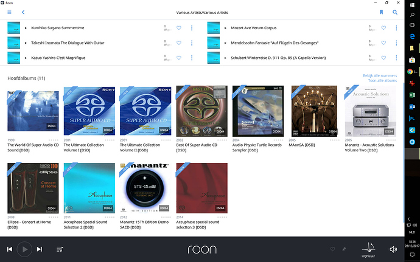Open Ellipse Concert at Home cover
This screenshot has width=420, height=262.
(x=33, y=188)
